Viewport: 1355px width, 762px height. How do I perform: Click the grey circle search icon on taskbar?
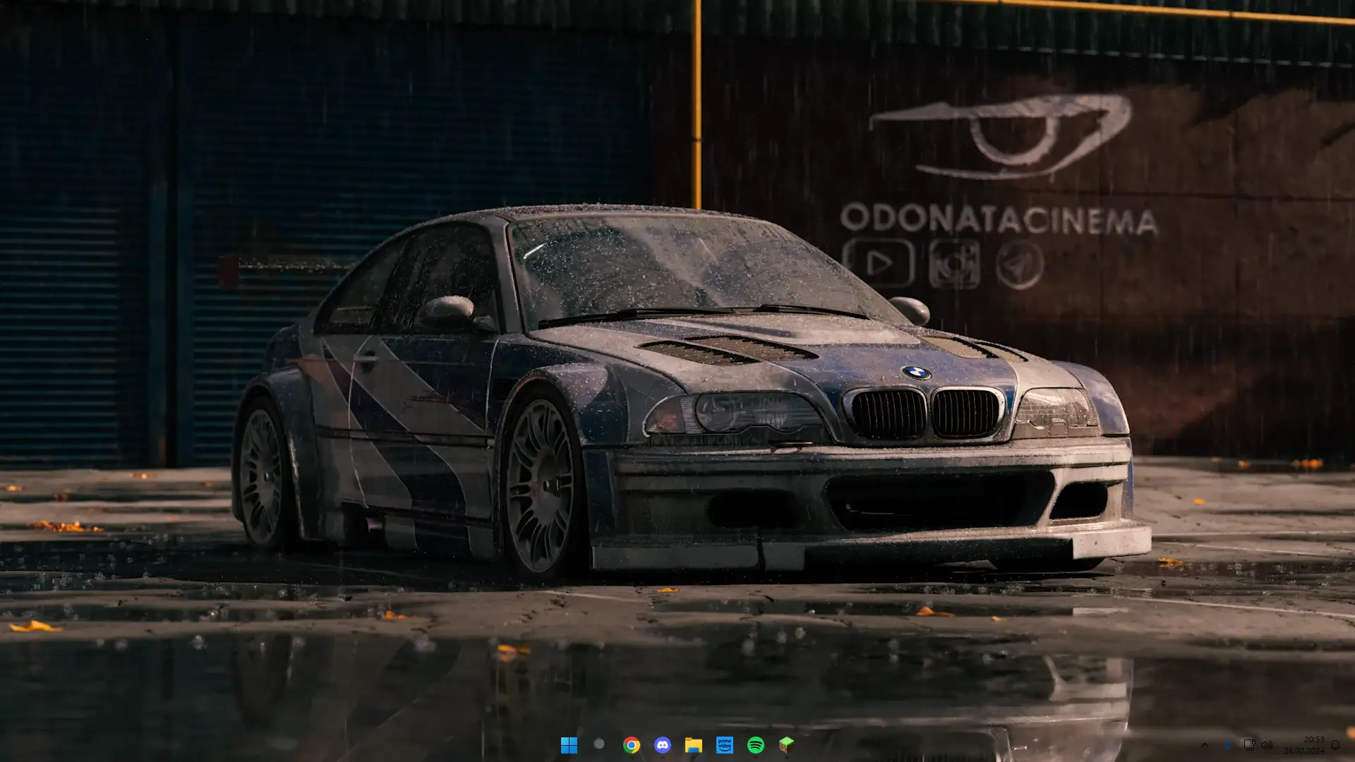pyautogui.click(x=599, y=744)
